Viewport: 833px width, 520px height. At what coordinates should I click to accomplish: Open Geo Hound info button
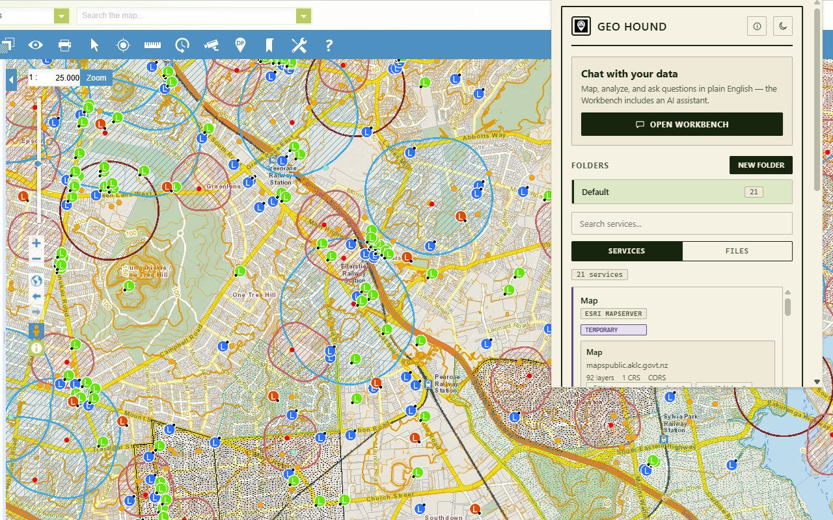coord(757,27)
